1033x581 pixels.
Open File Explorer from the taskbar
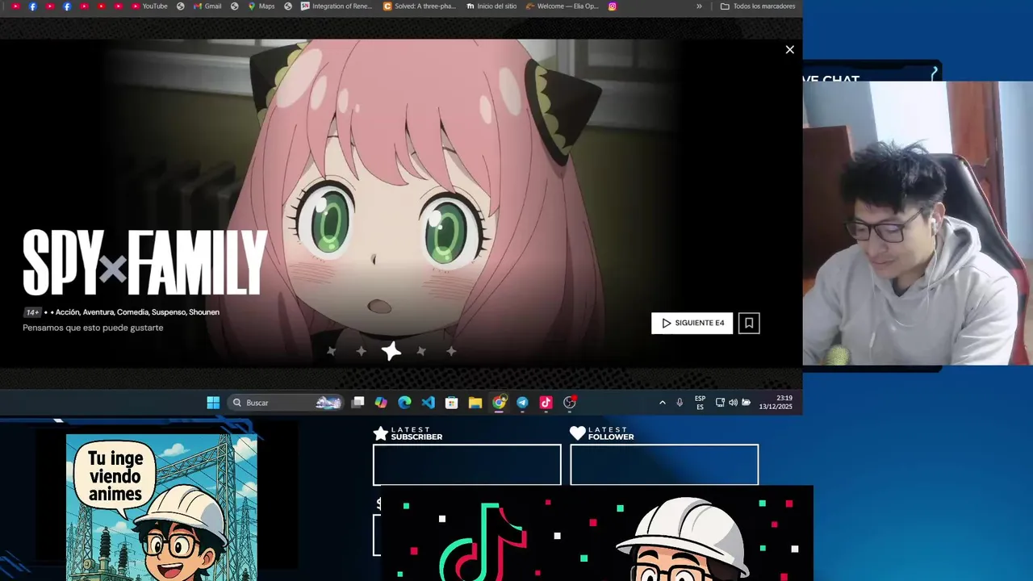(x=475, y=403)
